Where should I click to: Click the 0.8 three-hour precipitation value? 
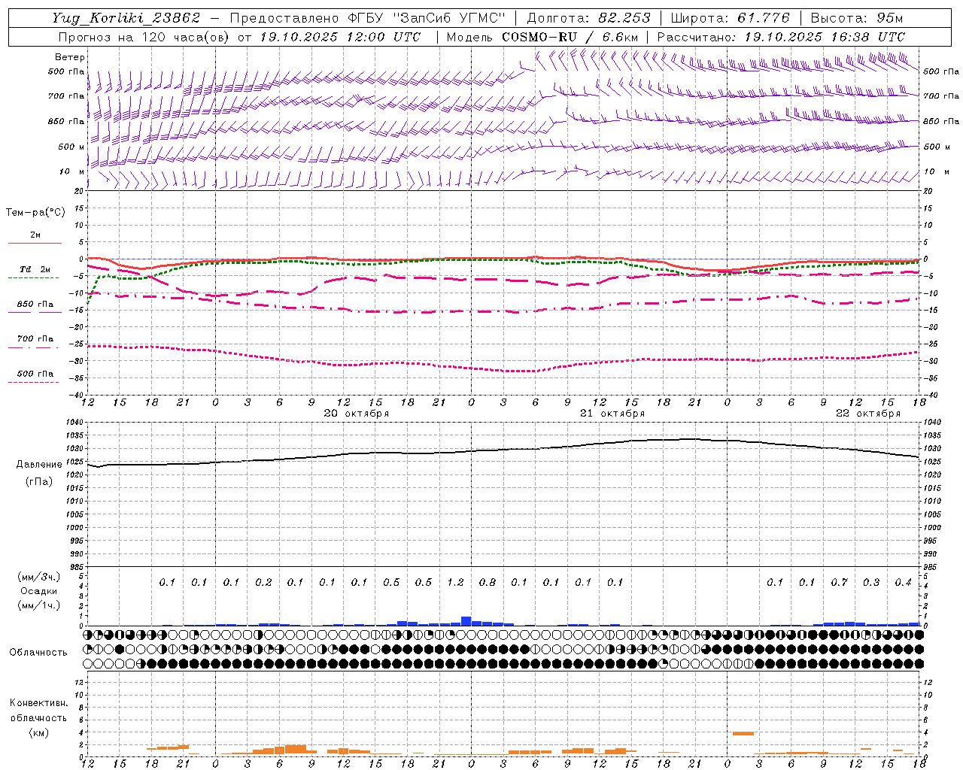[x=488, y=583]
